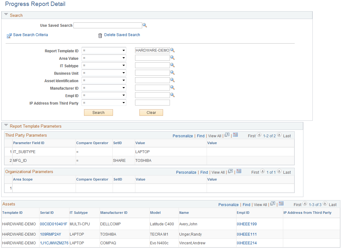Open the Use Saved Search lookup magnifier
Image resolution: width=342 pixels, height=249 pixels.
(145, 25)
